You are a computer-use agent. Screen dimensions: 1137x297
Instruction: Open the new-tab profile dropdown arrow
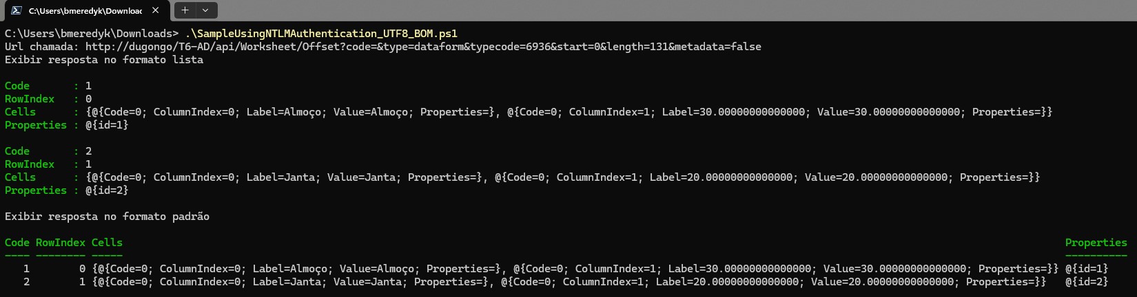point(205,10)
